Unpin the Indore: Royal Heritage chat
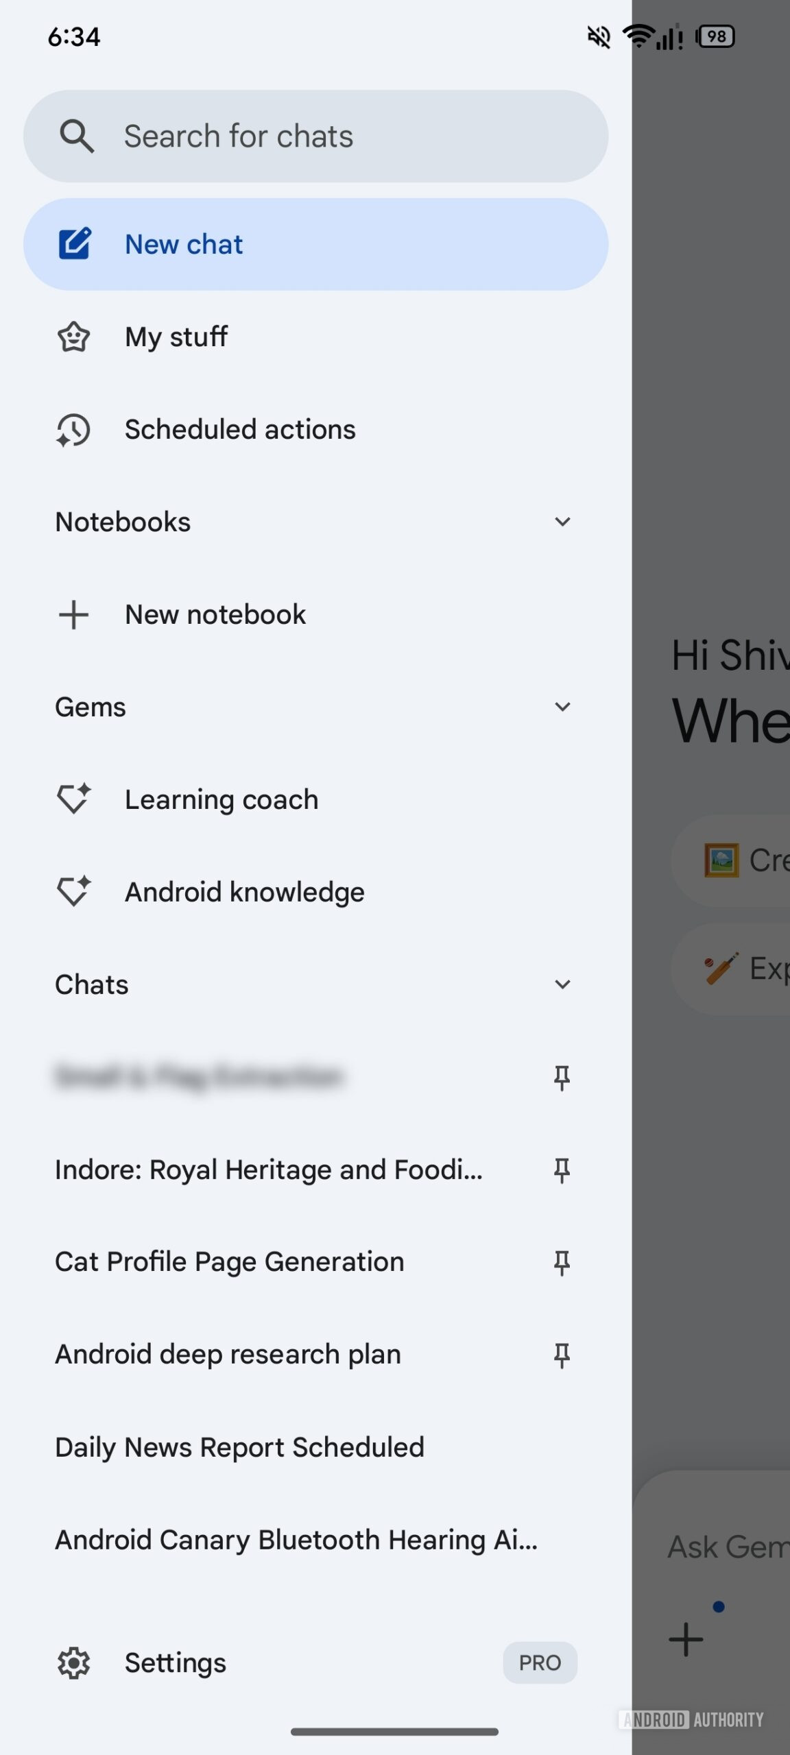 pos(562,1170)
